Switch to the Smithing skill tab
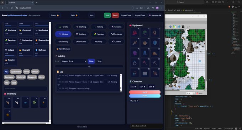 coord(81,34)
